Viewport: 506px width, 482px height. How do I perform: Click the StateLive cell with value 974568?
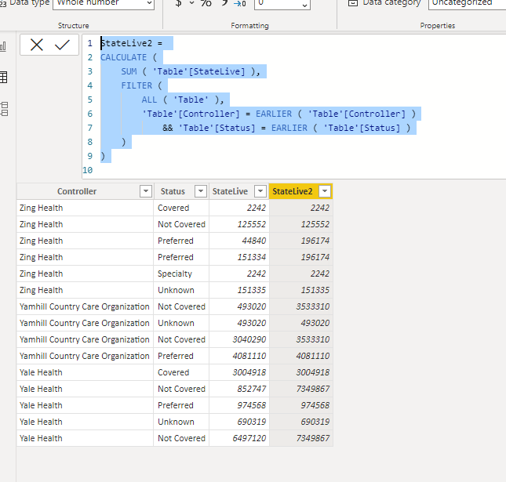click(x=239, y=405)
